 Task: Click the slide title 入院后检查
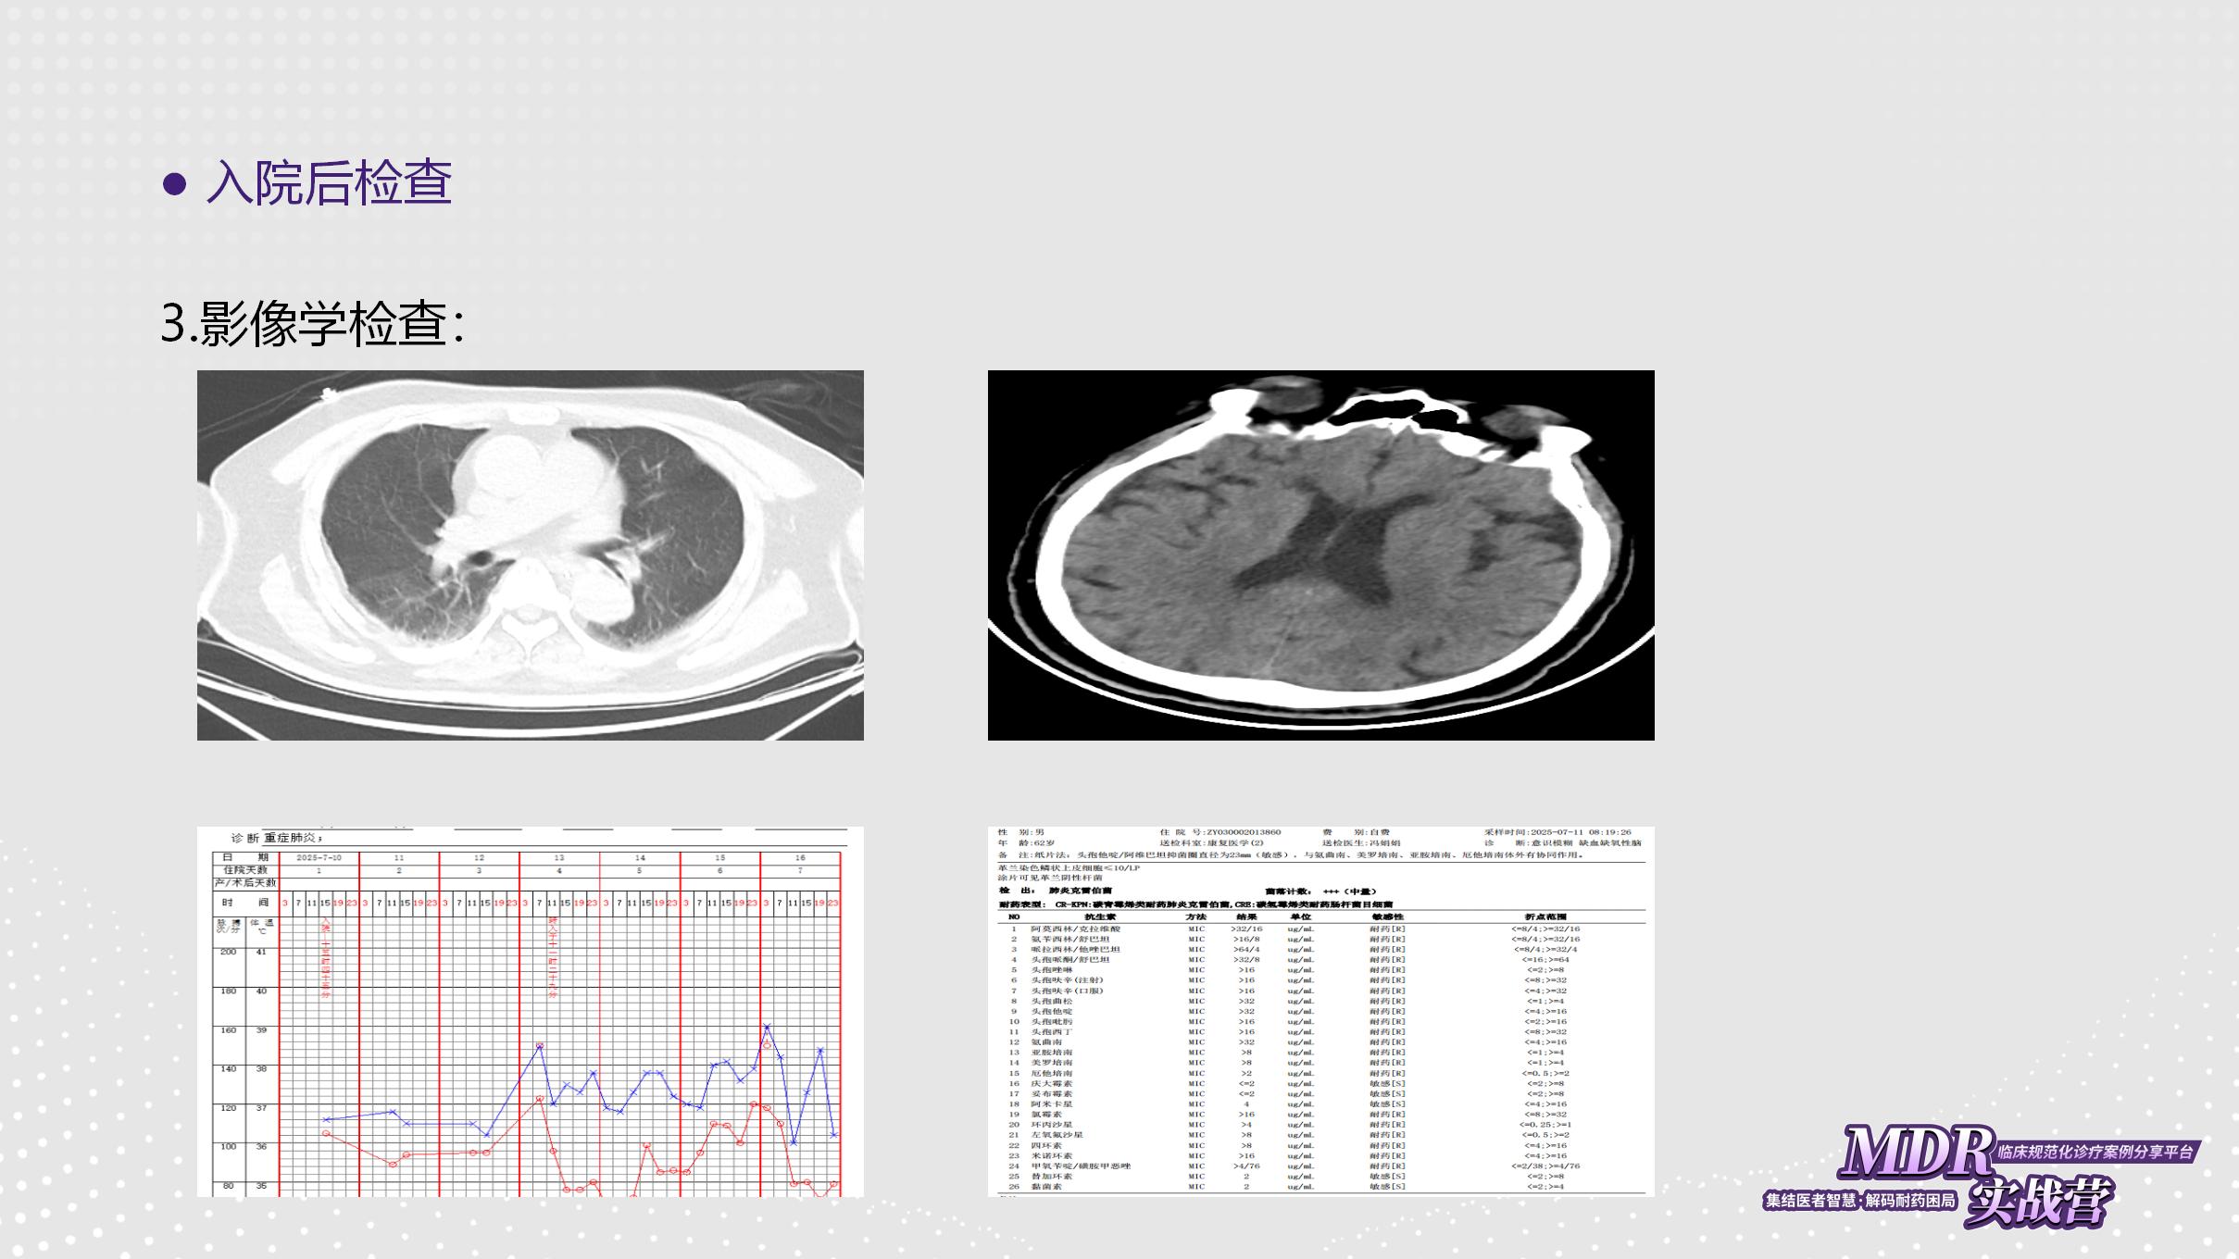coord(329,182)
